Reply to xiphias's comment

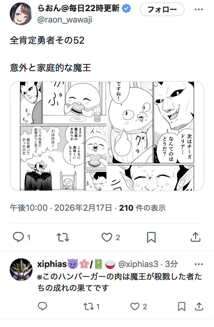tap(42, 306)
